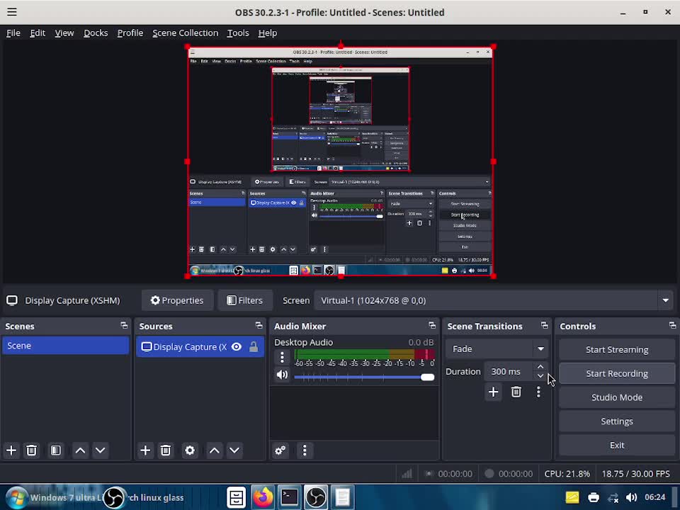Click the Start Streaming button
Viewport: 680px width, 510px height.
pyautogui.click(x=617, y=349)
